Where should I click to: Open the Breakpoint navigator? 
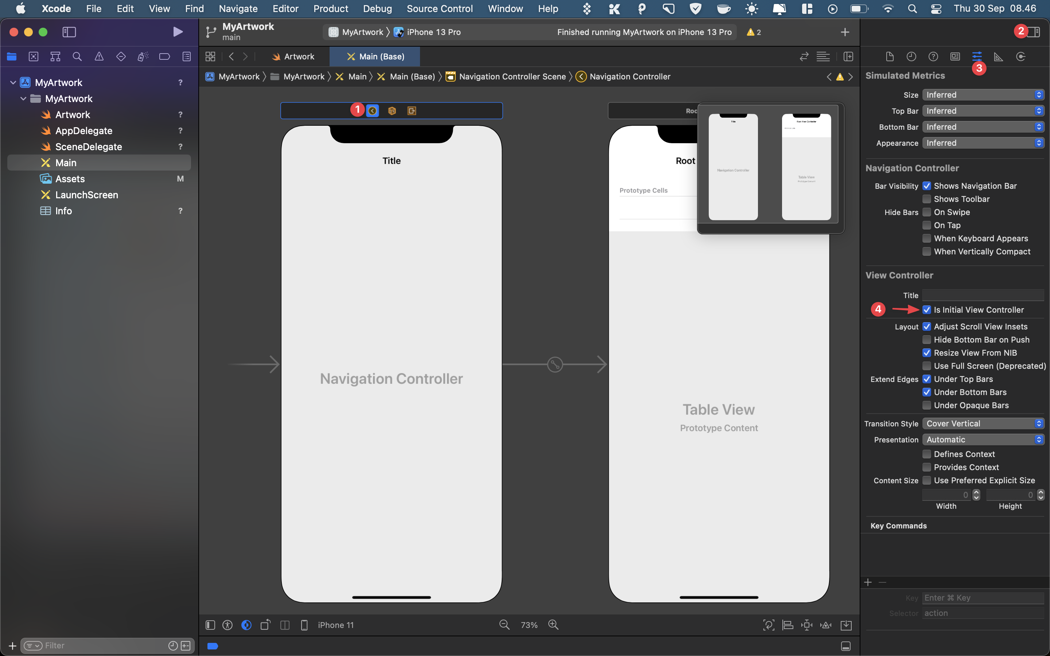tap(164, 56)
